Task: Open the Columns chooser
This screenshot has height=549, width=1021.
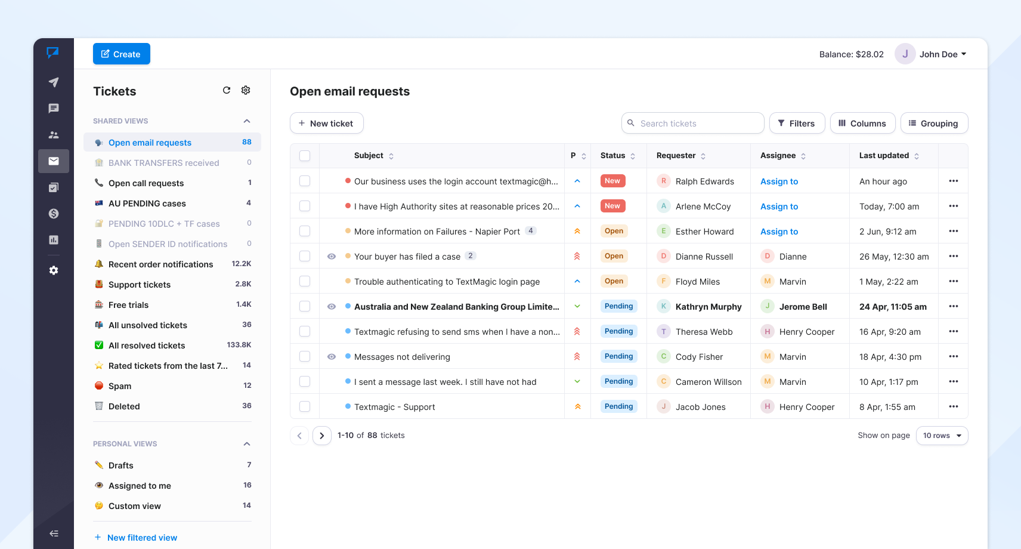Action: click(x=863, y=123)
